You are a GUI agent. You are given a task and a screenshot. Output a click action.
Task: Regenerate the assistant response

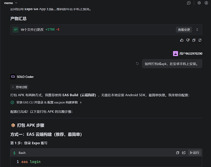[200, 40]
